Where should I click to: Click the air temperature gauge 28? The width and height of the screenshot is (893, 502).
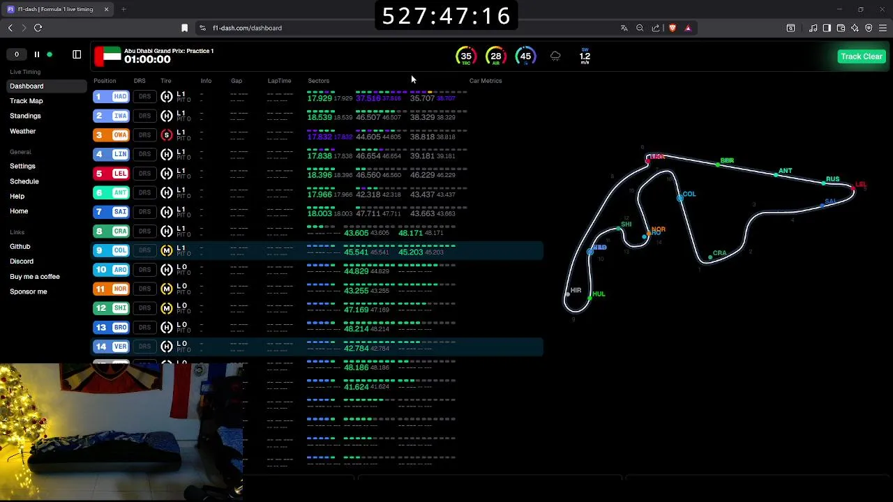(x=495, y=56)
